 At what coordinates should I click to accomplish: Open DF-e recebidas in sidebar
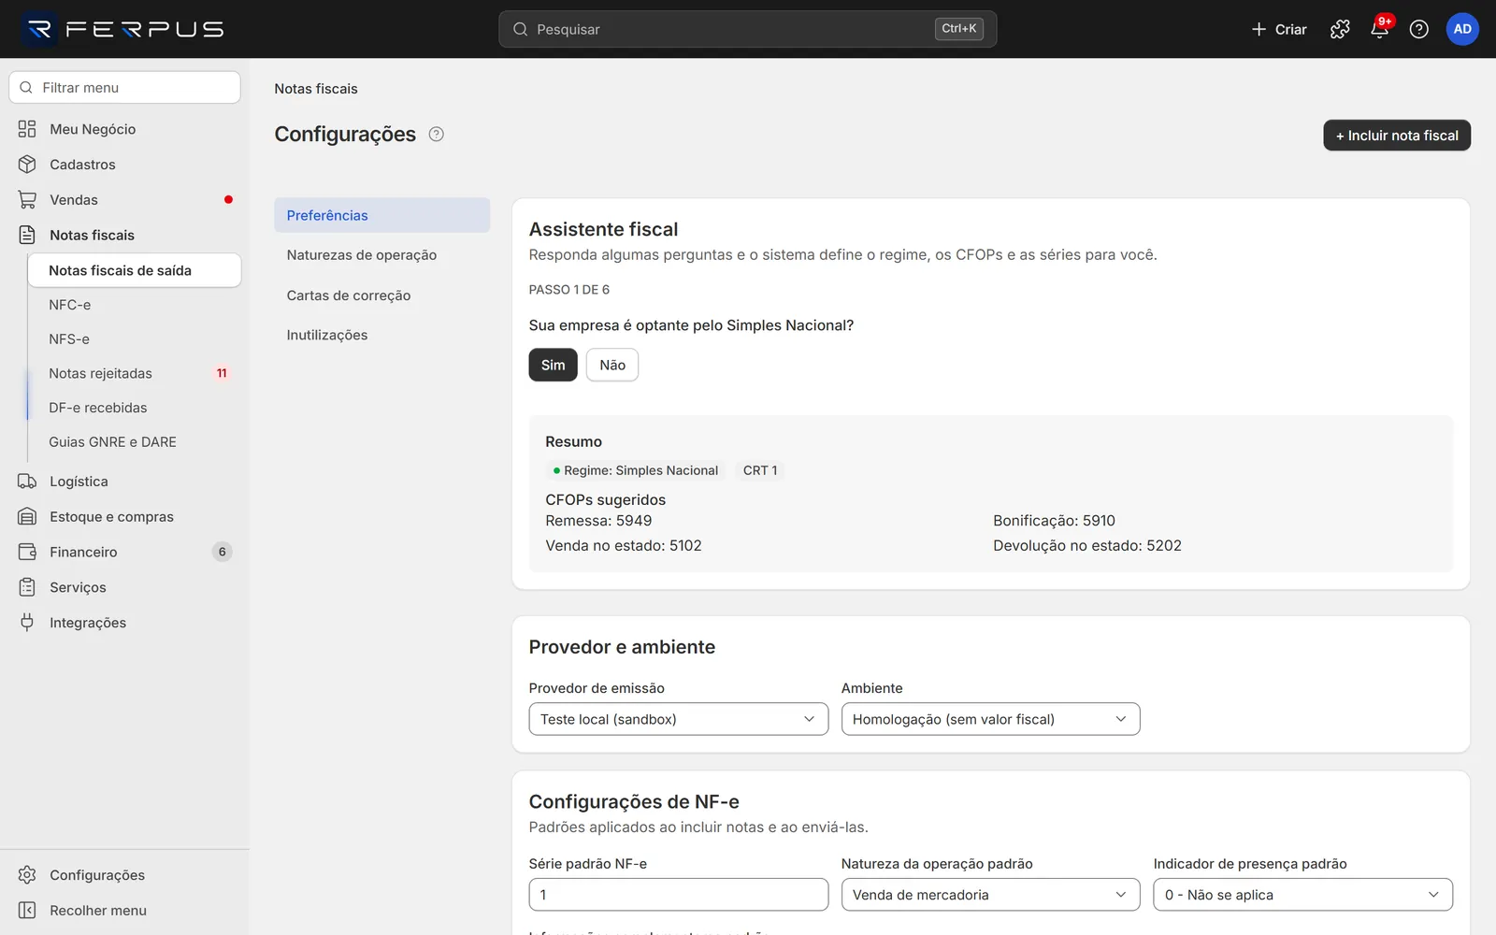pos(134,408)
